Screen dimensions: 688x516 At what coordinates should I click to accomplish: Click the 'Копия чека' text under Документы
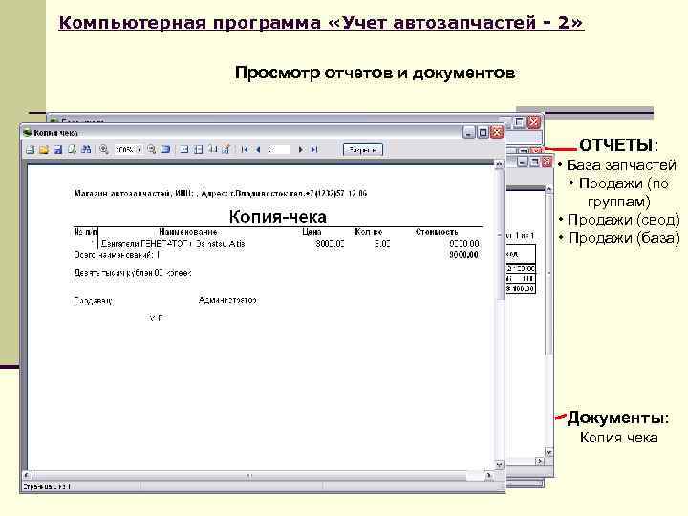tap(618, 438)
